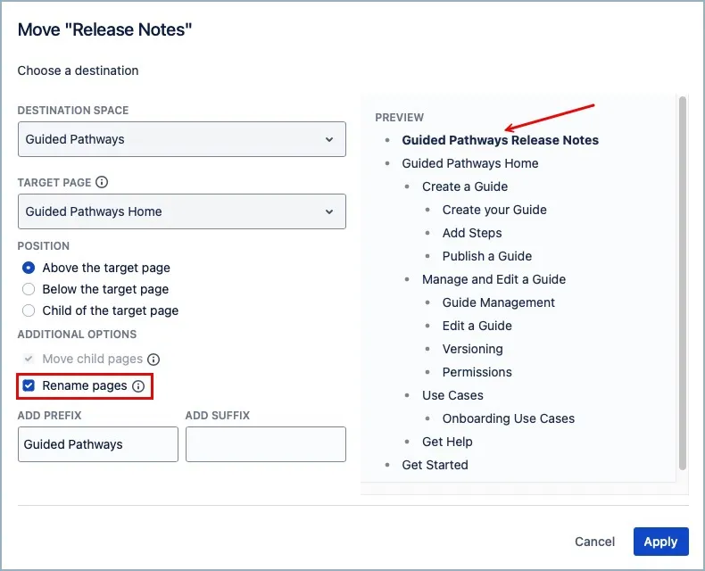Click the Cancel button
Image resolution: width=705 pixels, height=571 pixels.
[594, 542]
